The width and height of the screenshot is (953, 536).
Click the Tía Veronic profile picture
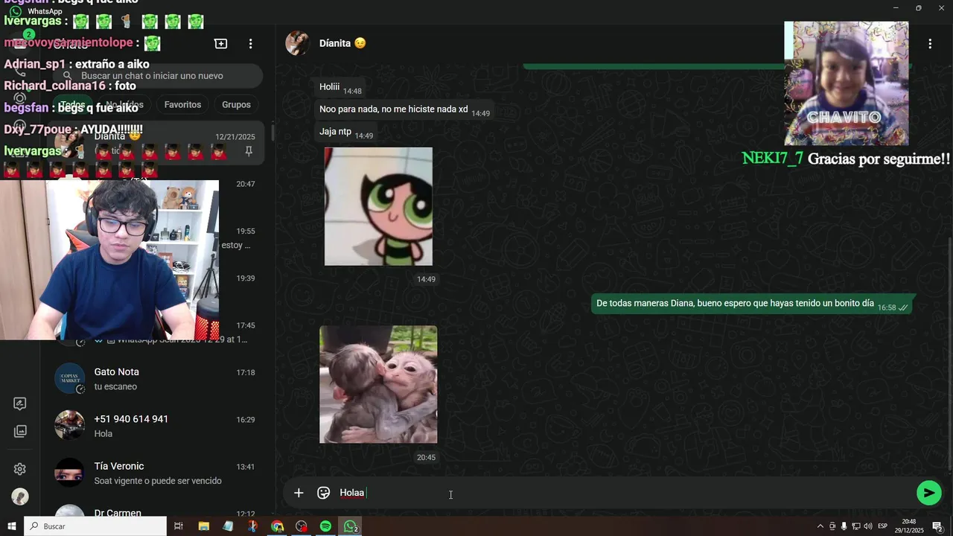(x=69, y=473)
